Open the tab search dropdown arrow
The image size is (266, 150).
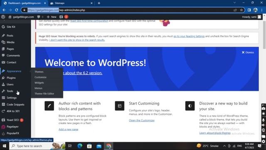click(234, 3)
